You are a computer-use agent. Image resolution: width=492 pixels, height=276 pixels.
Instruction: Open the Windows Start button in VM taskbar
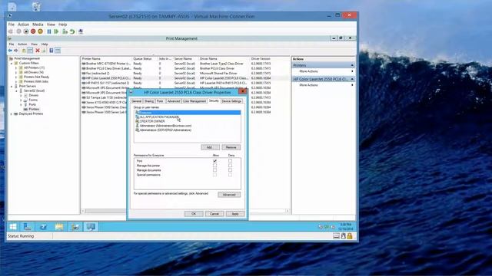(x=13, y=227)
